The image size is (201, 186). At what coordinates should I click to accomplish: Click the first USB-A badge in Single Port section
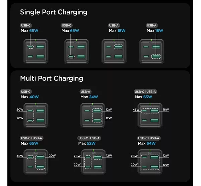[x=114, y=25]
